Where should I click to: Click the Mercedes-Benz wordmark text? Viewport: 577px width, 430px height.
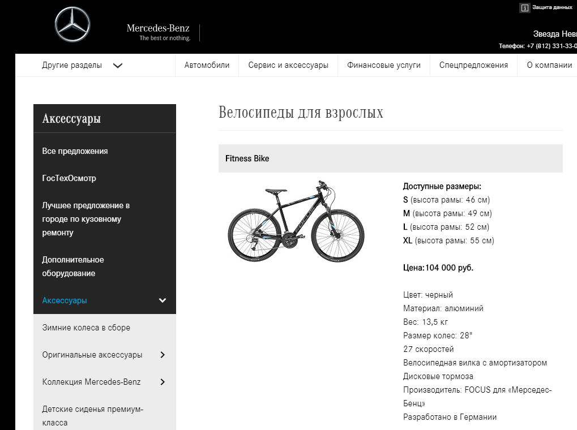tap(158, 28)
